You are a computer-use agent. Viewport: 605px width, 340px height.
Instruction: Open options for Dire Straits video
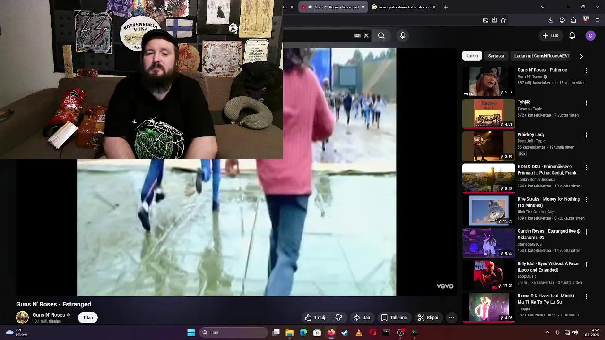586,200
